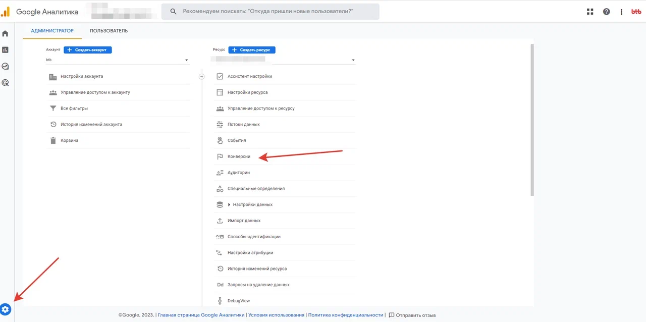Click the search field at top
The width and height of the screenshot is (646, 322).
coord(270,12)
